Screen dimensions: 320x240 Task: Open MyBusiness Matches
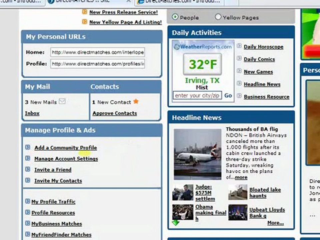[57, 224]
